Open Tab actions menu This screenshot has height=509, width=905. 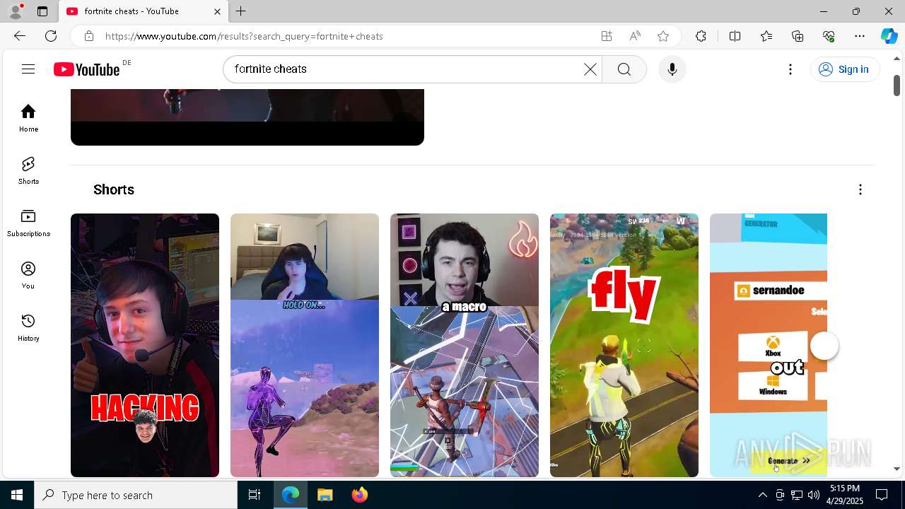[42, 11]
